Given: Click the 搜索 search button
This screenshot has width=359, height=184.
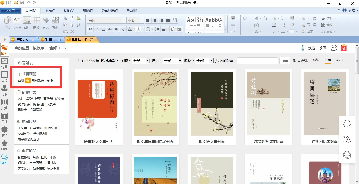Looking at the screenshot, I should tap(285, 61).
